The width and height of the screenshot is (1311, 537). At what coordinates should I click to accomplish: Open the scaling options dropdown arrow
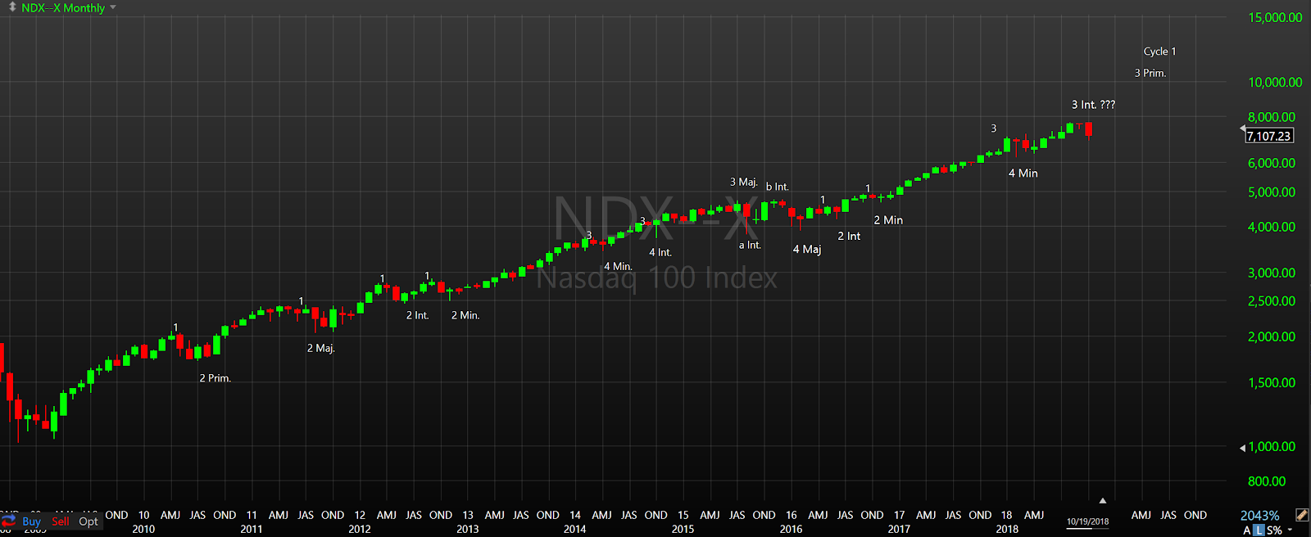pyautogui.click(x=1290, y=530)
